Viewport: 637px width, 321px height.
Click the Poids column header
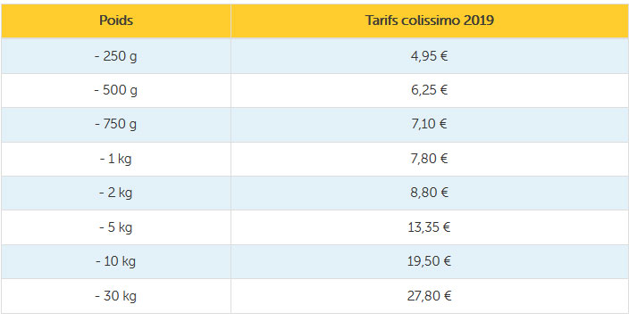[x=116, y=21]
